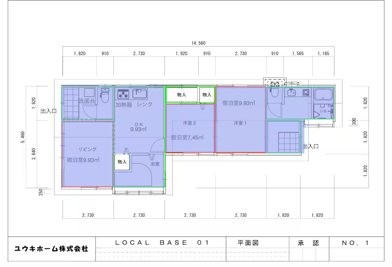Click the bottom 2,730 dimension under リビング
This screenshot has height=267, width=392.
pyautogui.click(x=88, y=215)
